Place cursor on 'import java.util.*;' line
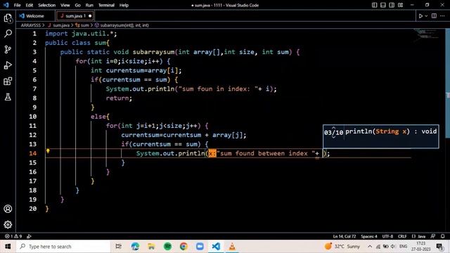Viewport: 450px width, 253px height. 81,34
